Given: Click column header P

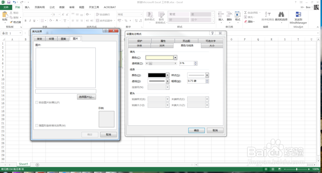Looking at the screenshot, I should [x=245, y=39].
